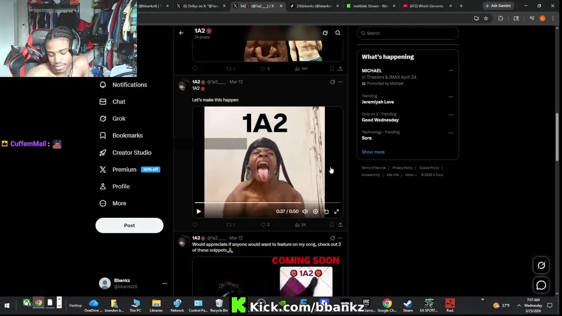
Task: Go back with the arrow beside 1A2 header
Action: pos(181,33)
